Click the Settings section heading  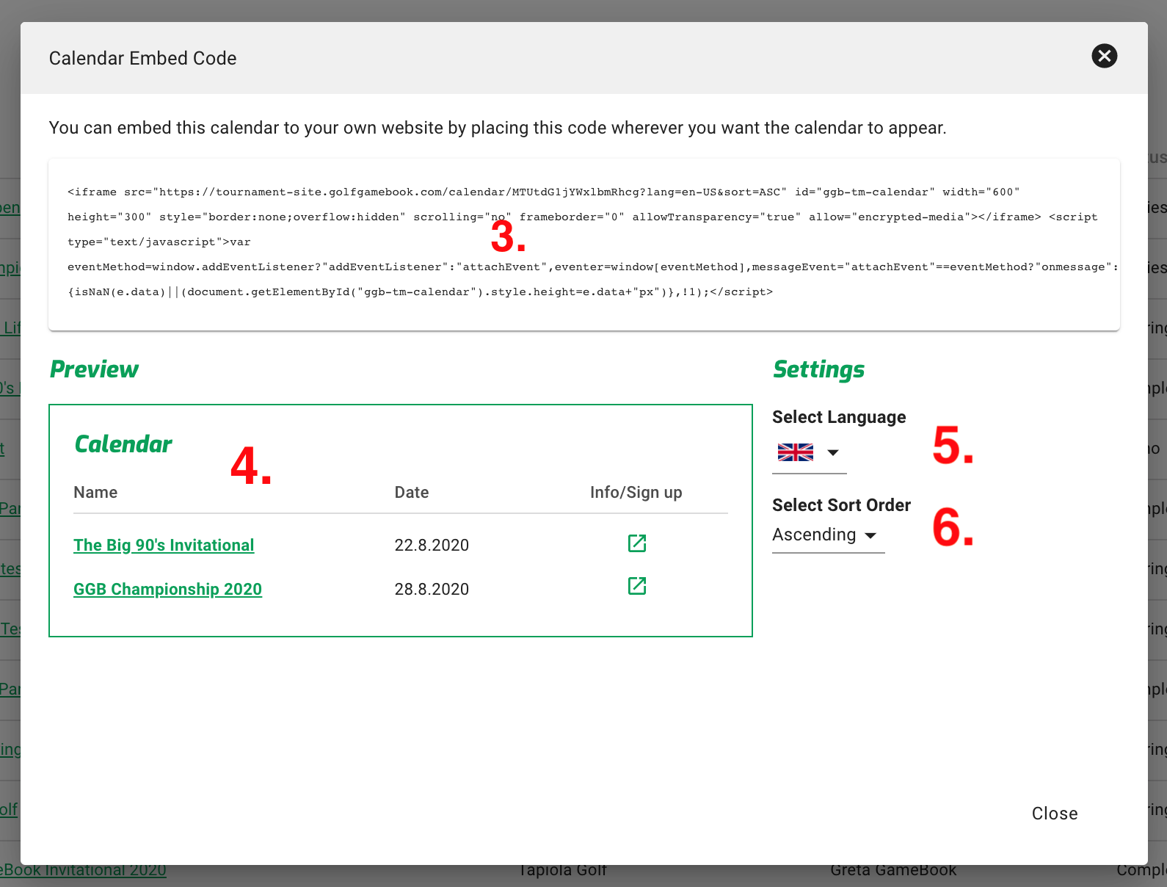click(818, 369)
